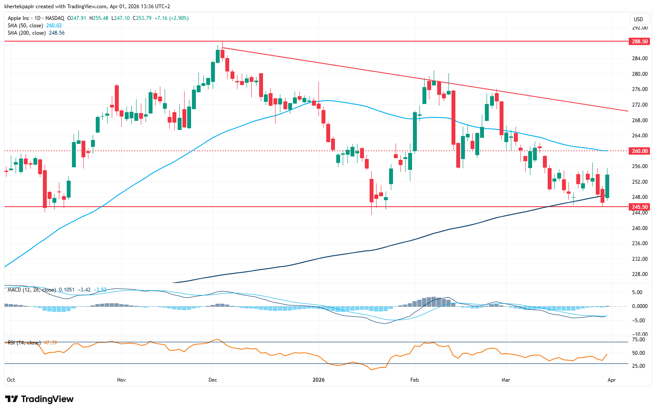Click the Apr label on time axis
Screen dimensions: 656x412
click(x=611, y=380)
